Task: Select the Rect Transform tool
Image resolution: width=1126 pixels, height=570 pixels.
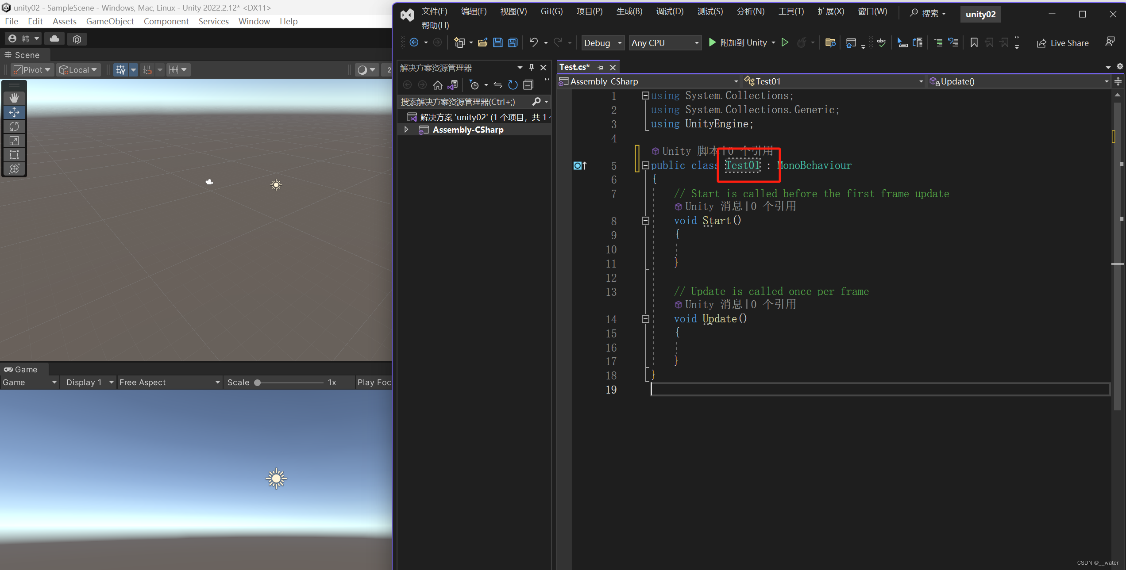Action: [14, 155]
